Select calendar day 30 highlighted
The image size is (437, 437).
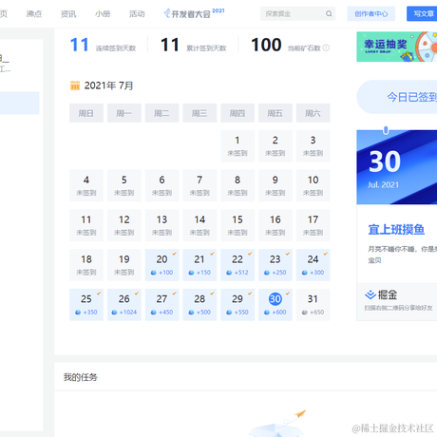coord(275,304)
